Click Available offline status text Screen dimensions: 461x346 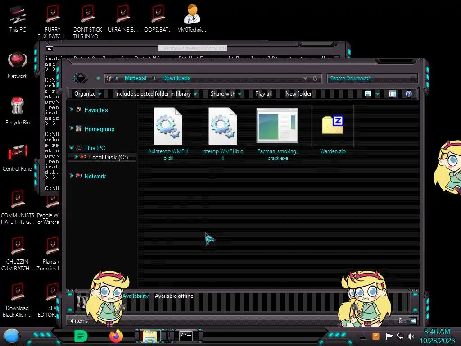coord(174,296)
